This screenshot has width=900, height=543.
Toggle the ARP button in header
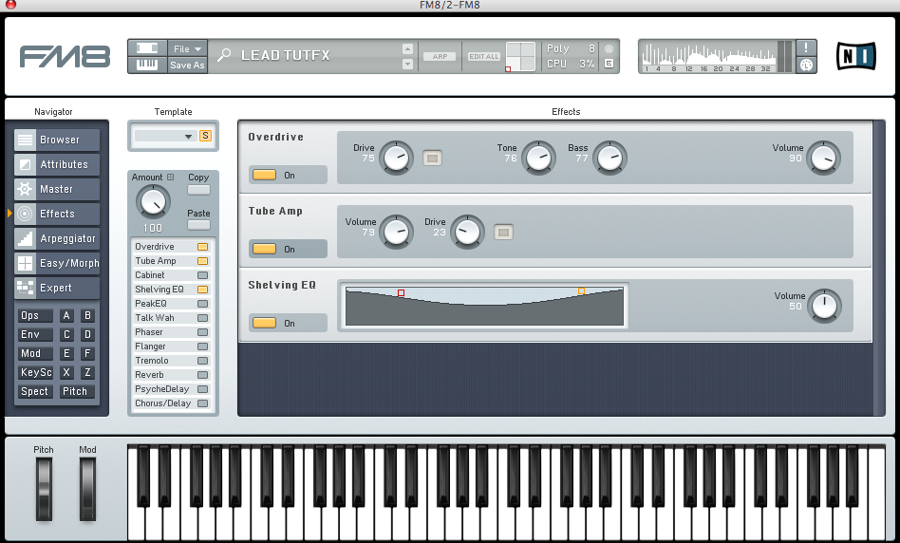440,56
